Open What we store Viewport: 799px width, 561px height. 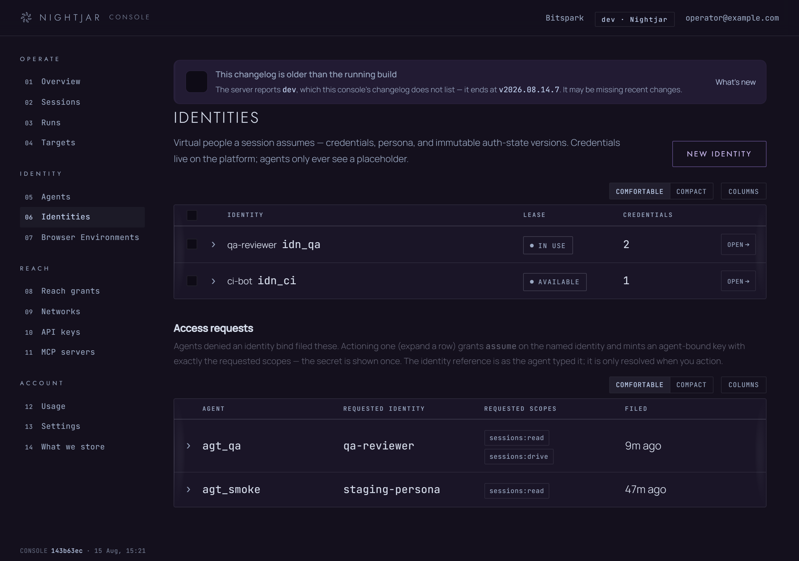point(82,447)
